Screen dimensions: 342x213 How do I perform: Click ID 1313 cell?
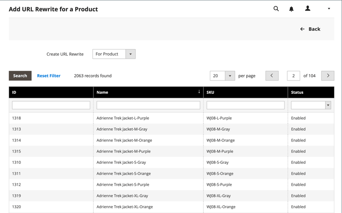click(x=51, y=129)
